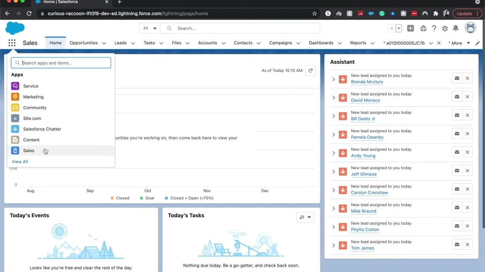The width and height of the screenshot is (485, 272).
Task: Expand the Carolyn Crenshaw assistant item
Action: (x=334, y=190)
